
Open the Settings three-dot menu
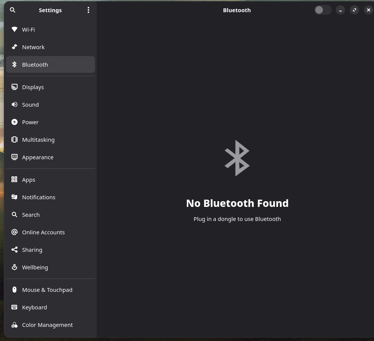click(88, 10)
